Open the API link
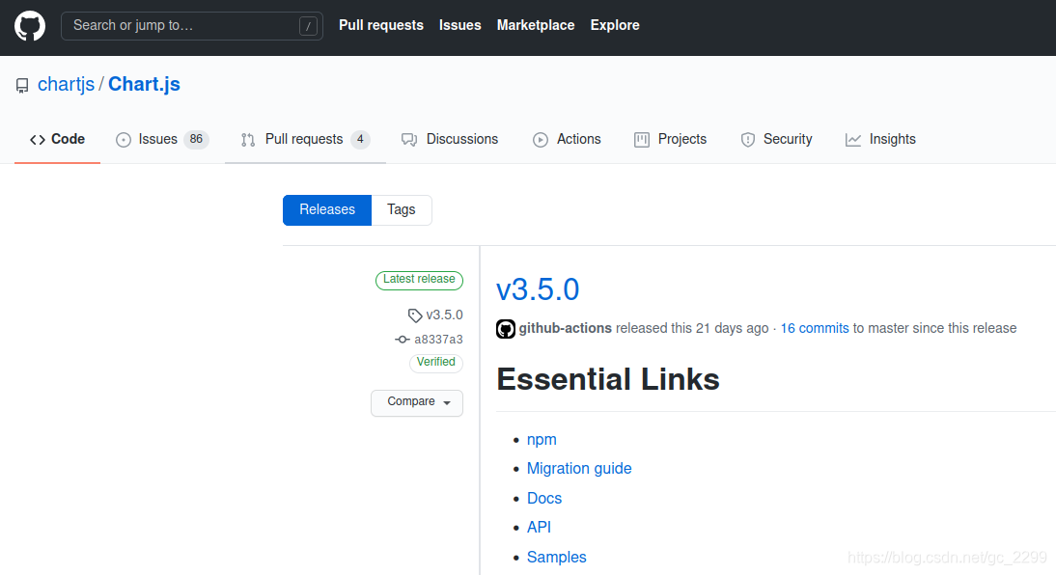 coord(539,527)
